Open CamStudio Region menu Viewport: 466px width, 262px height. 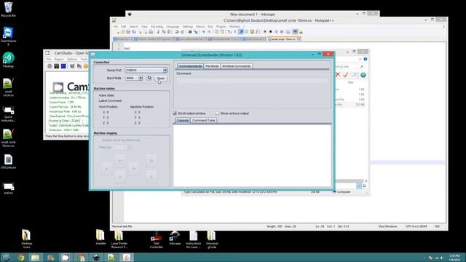click(x=59, y=59)
